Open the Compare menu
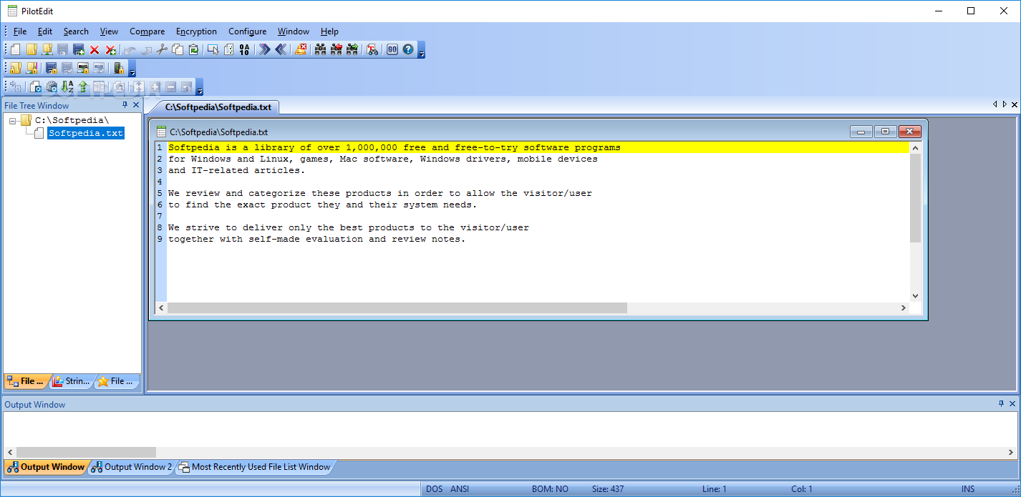Screen dimensions: 1021x497 coord(147,31)
